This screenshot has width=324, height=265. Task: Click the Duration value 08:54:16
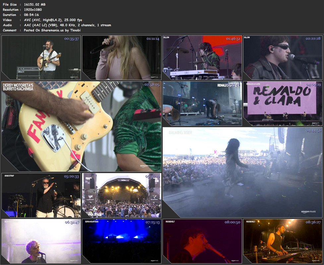click(x=32, y=15)
